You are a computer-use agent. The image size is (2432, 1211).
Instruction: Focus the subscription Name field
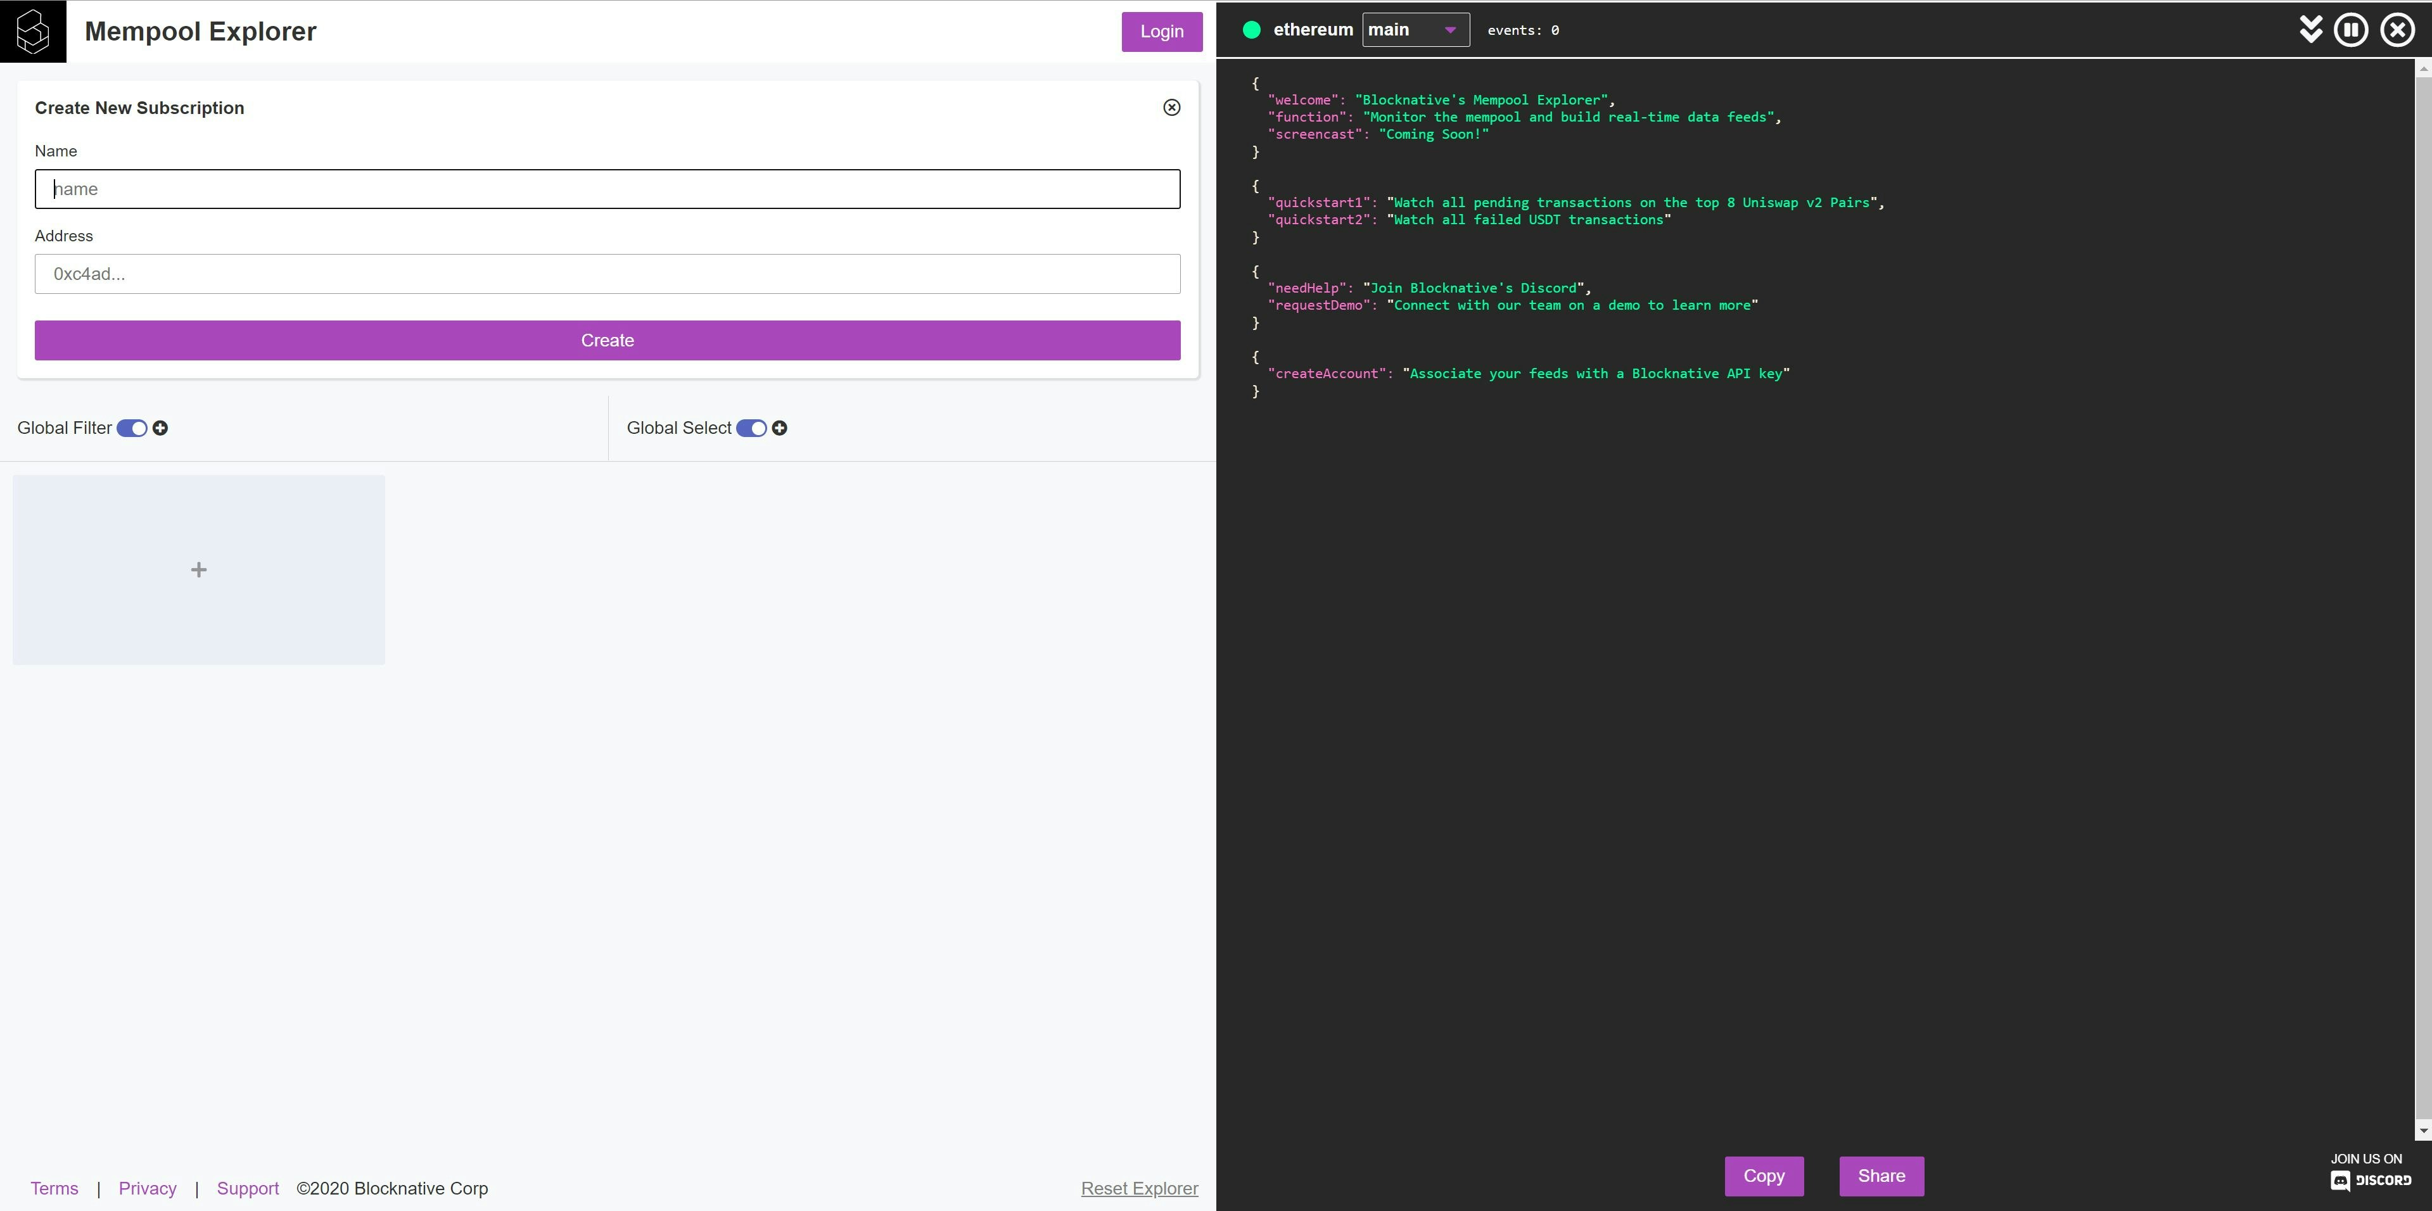click(607, 190)
